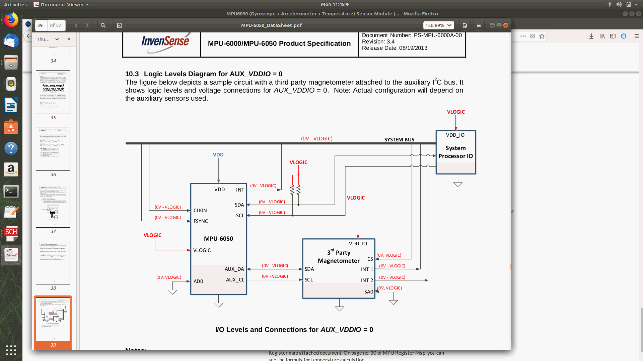Show all applications grid
The image size is (643, 361).
click(11, 350)
